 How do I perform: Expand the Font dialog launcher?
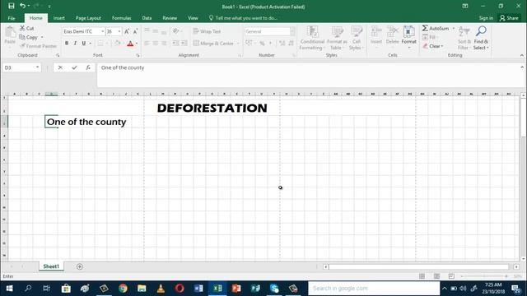pos(138,55)
